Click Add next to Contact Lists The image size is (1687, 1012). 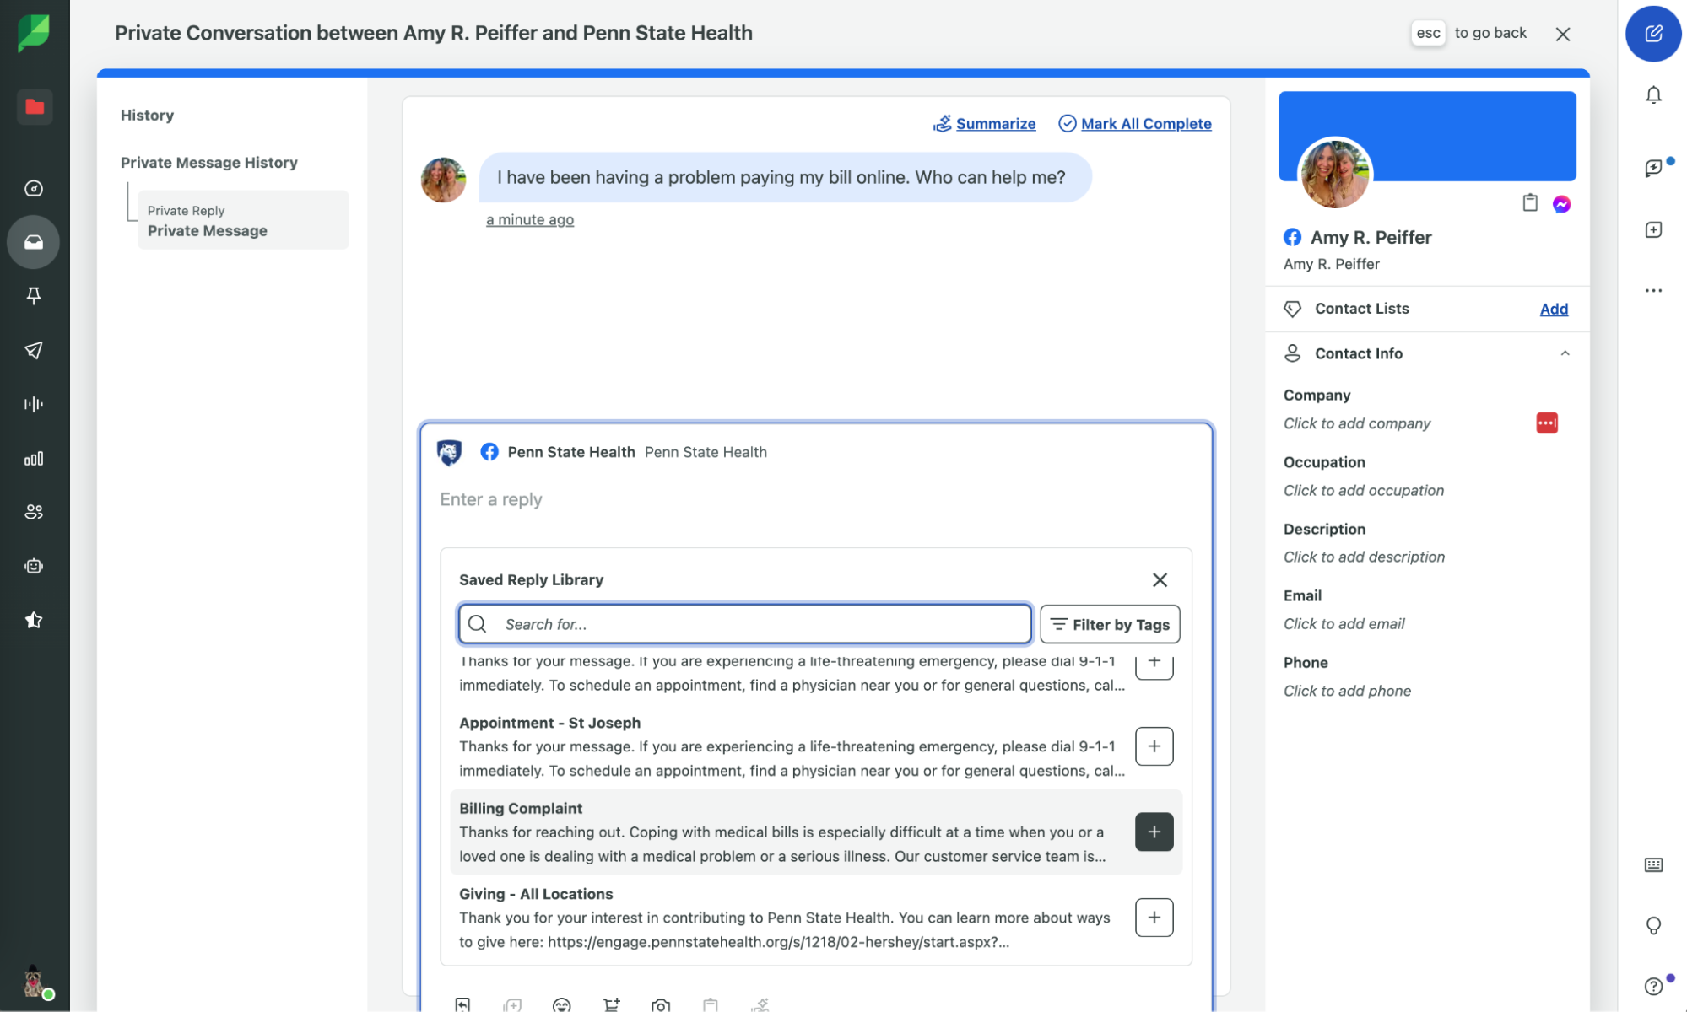pos(1554,309)
